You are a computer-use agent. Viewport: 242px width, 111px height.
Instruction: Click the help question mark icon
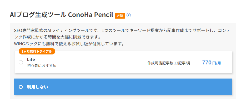tap(129, 15)
